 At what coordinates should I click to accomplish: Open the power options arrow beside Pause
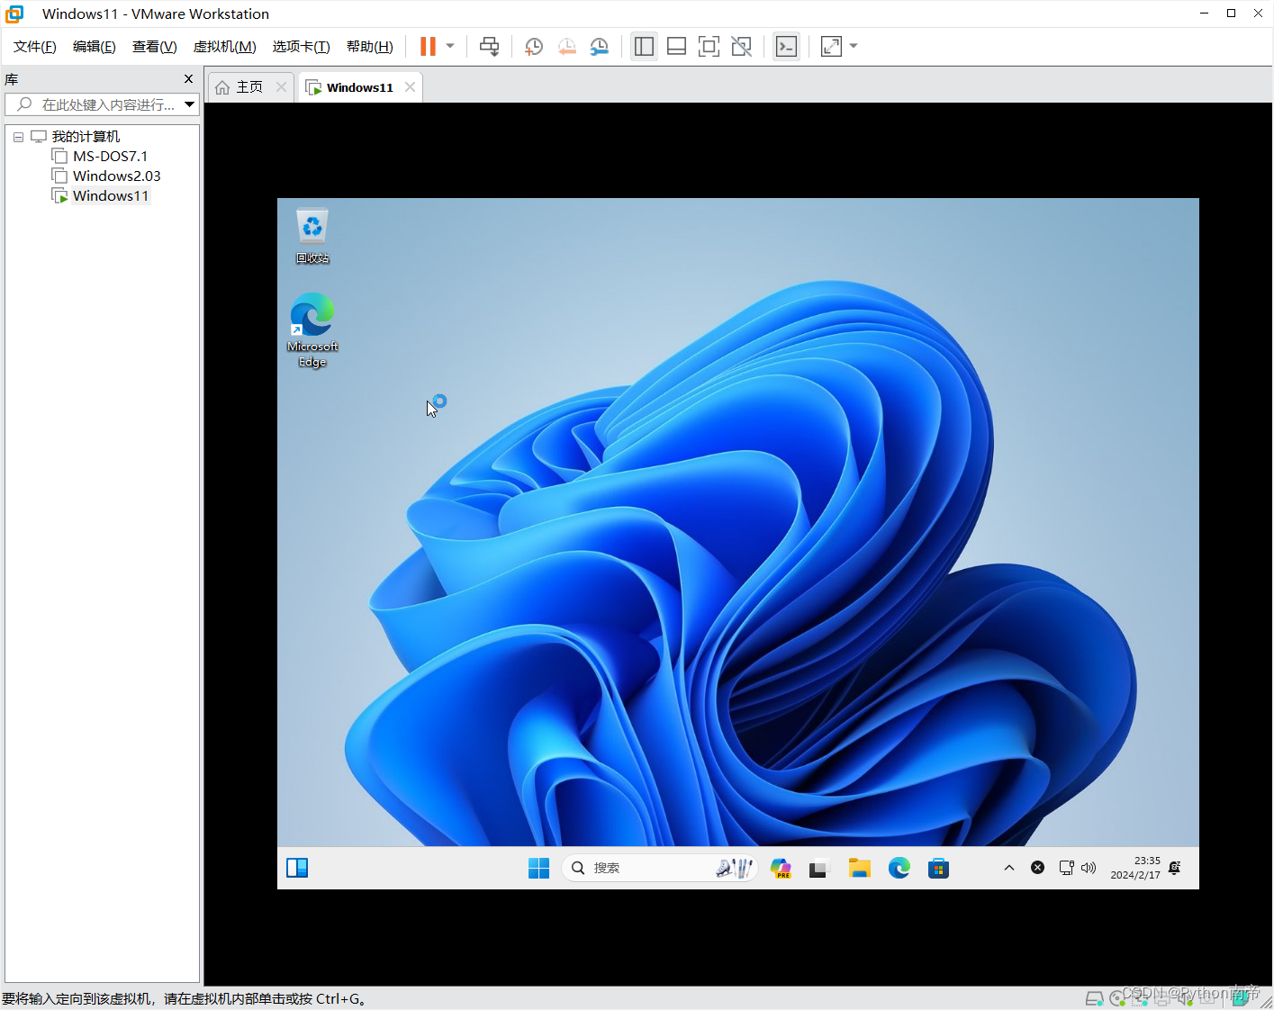(450, 47)
